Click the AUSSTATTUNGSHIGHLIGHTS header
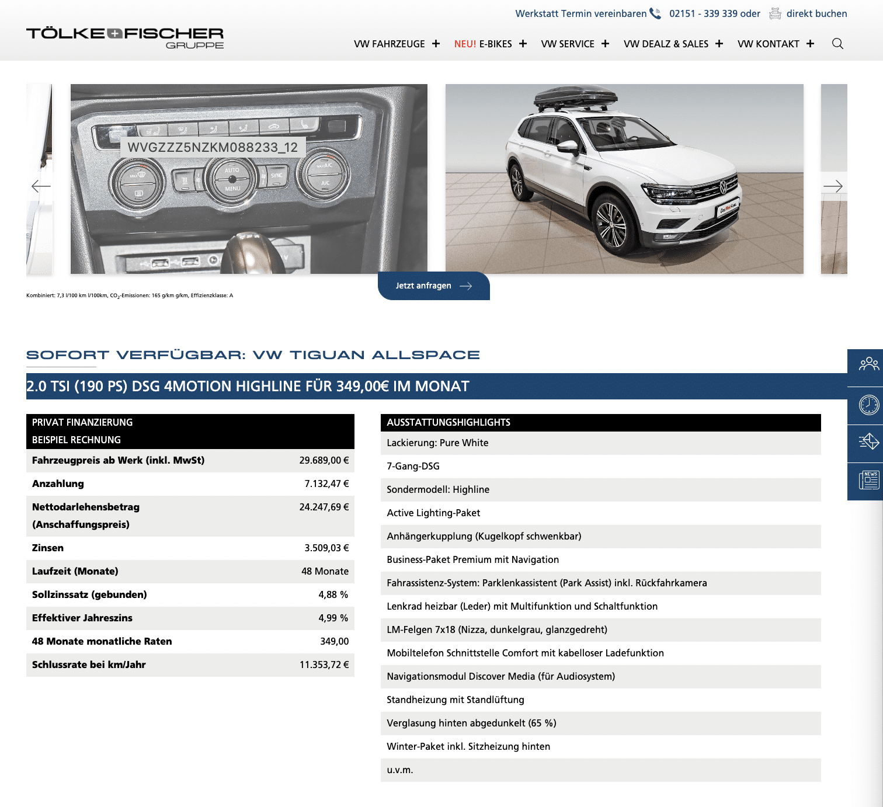 [601, 423]
